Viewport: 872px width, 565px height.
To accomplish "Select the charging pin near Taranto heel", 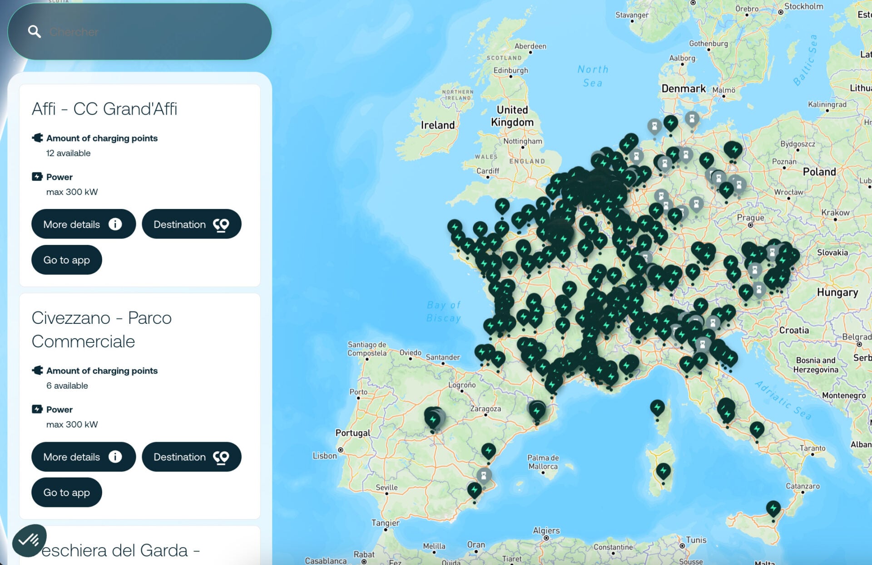I will coord(757,429).
